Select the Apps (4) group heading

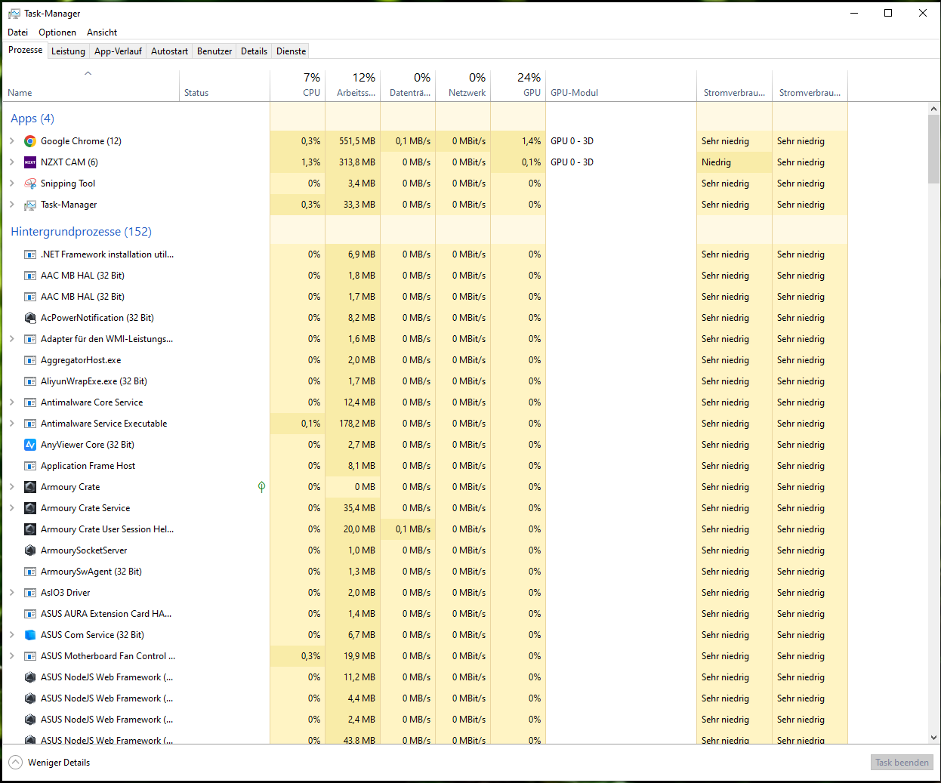(x=32, y=119)
